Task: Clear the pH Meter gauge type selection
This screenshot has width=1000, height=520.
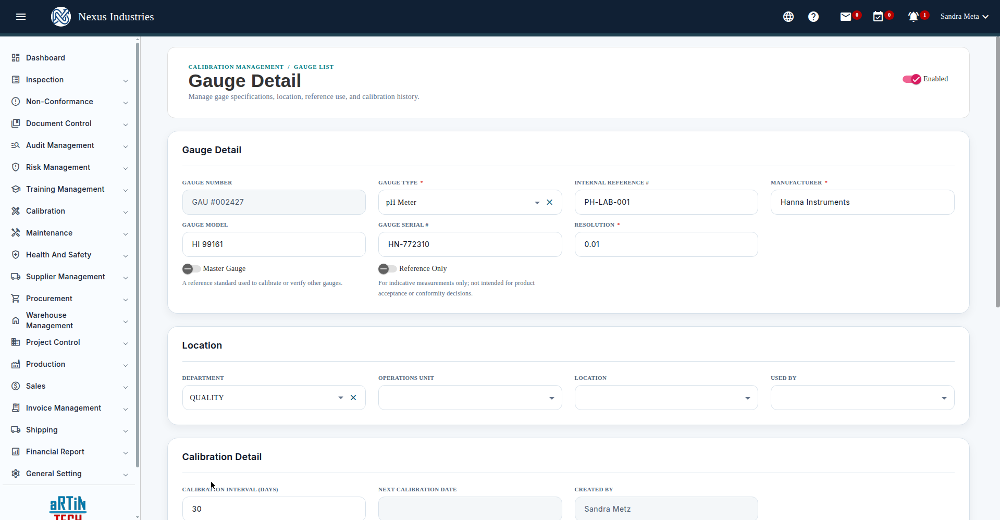Action: point(549,202)
